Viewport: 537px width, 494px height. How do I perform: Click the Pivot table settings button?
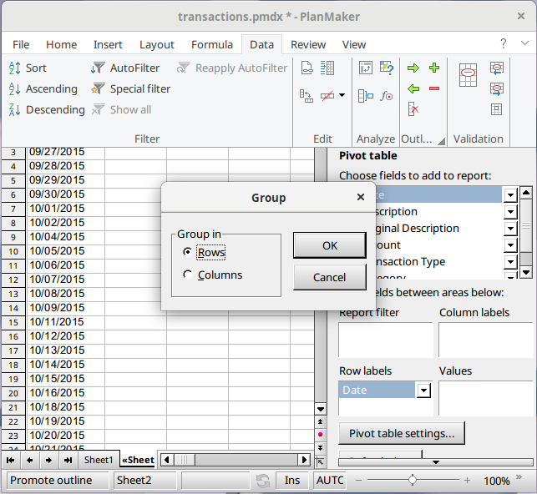[402, 433]
